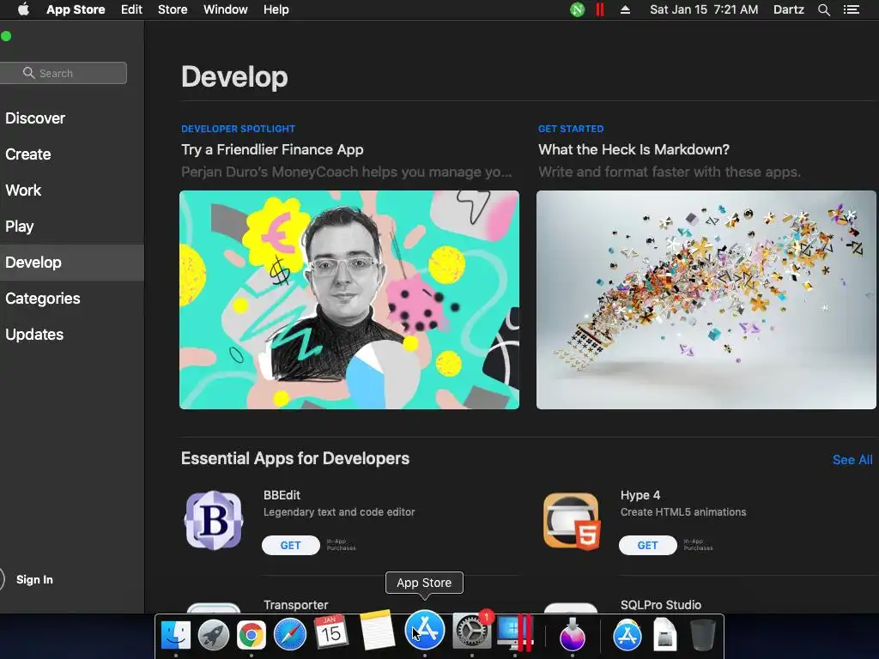Open the BBEdit app title

click(x=282, y=495)
